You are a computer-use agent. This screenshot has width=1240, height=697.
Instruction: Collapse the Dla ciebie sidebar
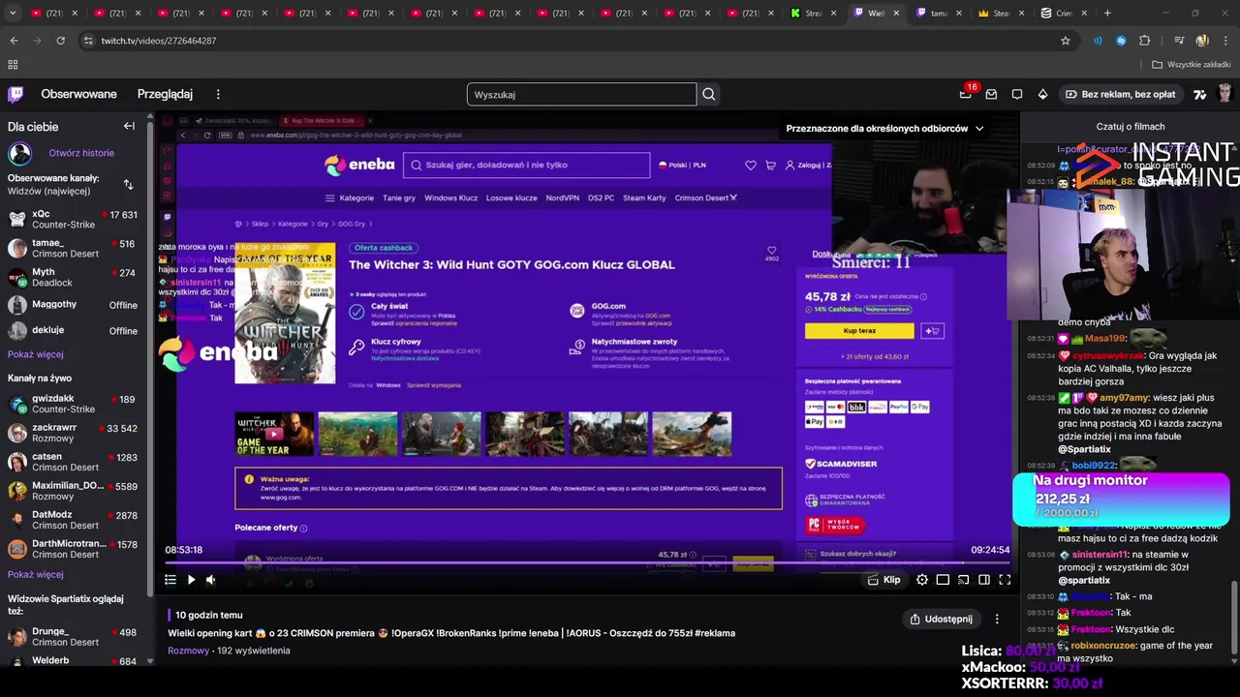pyautogui.click(x=129, y=126)
